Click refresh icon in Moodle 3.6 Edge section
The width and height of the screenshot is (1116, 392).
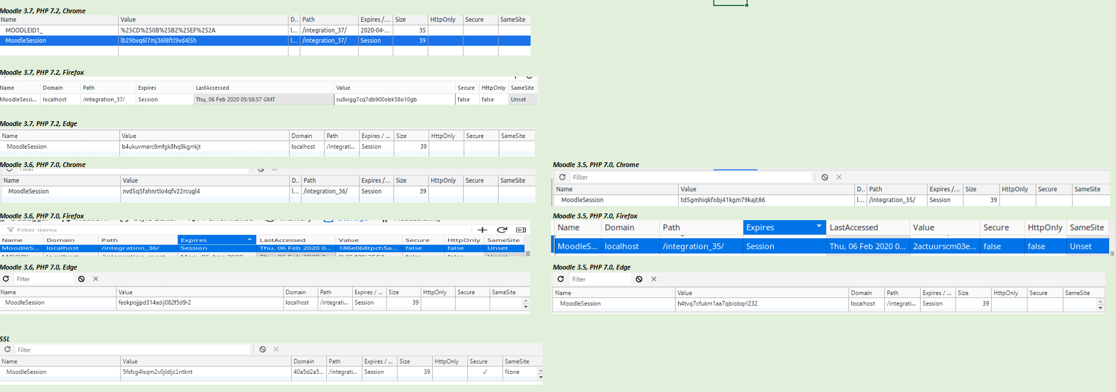click(6, 279)
